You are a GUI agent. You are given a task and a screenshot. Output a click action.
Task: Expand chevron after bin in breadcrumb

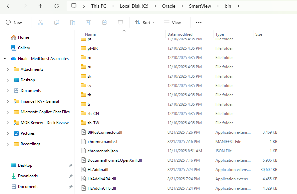tap(238, 6)
